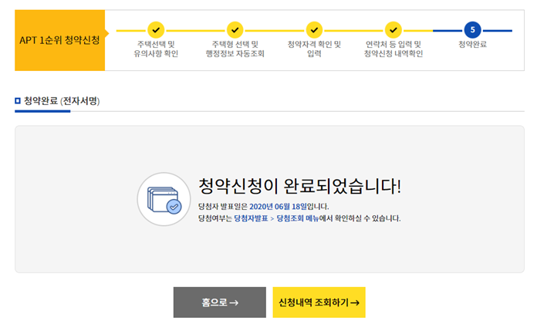Click the 청약신청이 완료되었습니다! heading
This screenshot has height=331, width=537.
coord(299,186)
